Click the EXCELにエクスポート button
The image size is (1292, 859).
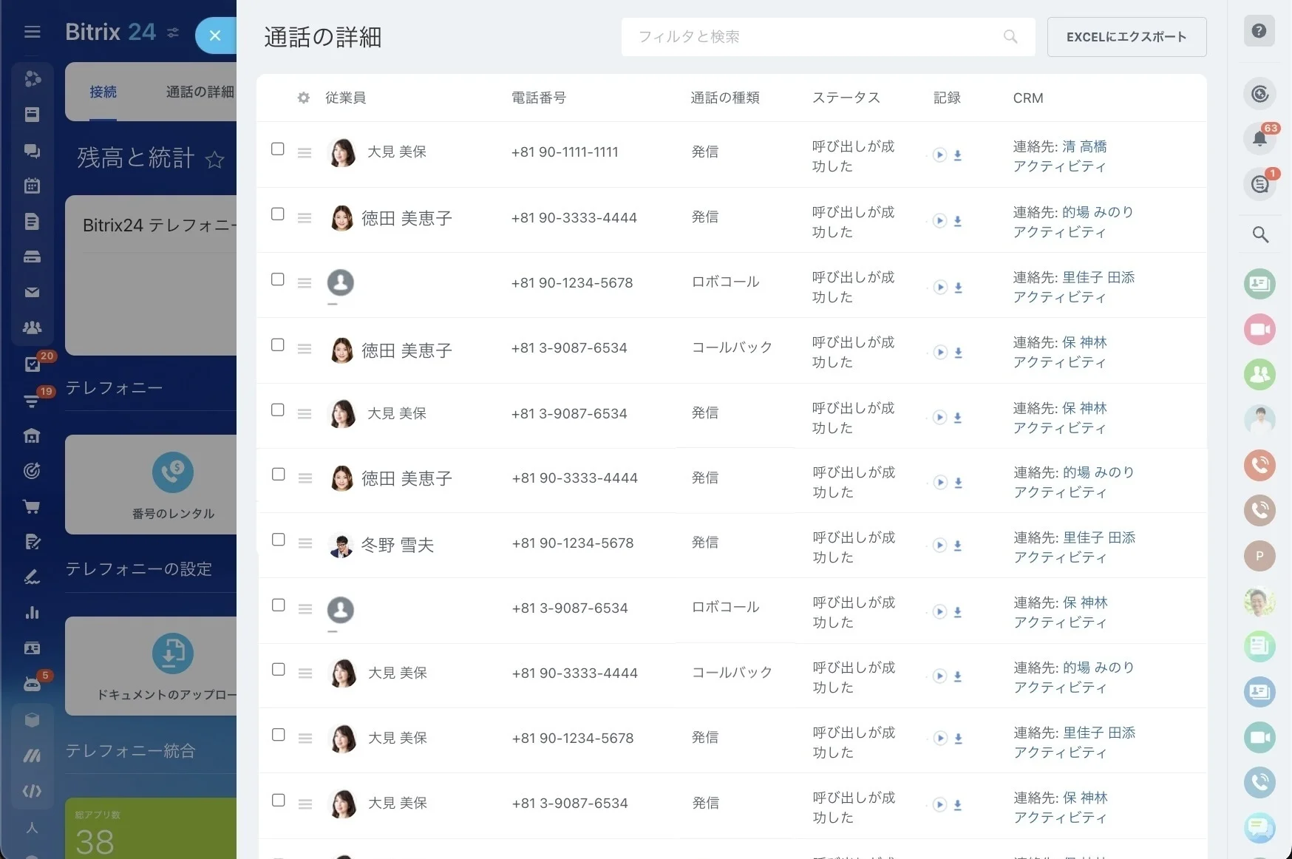1126,37
